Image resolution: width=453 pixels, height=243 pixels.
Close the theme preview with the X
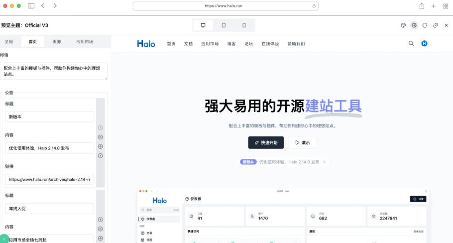coord(447,25)
